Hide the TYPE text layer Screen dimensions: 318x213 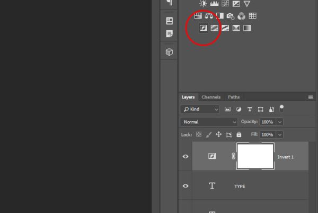(185, 186)
